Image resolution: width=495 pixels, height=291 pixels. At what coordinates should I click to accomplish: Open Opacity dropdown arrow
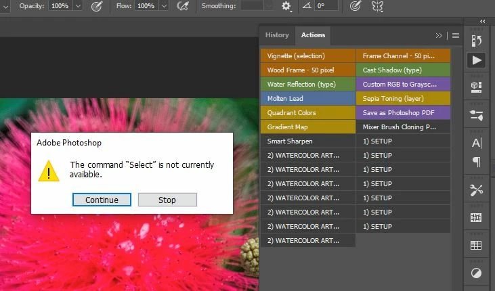(78, 6)
